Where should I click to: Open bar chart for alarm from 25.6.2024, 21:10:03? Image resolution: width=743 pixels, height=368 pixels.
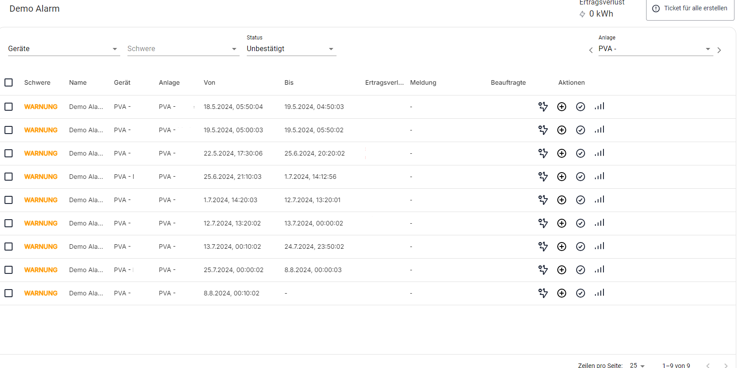coord(599,177)
